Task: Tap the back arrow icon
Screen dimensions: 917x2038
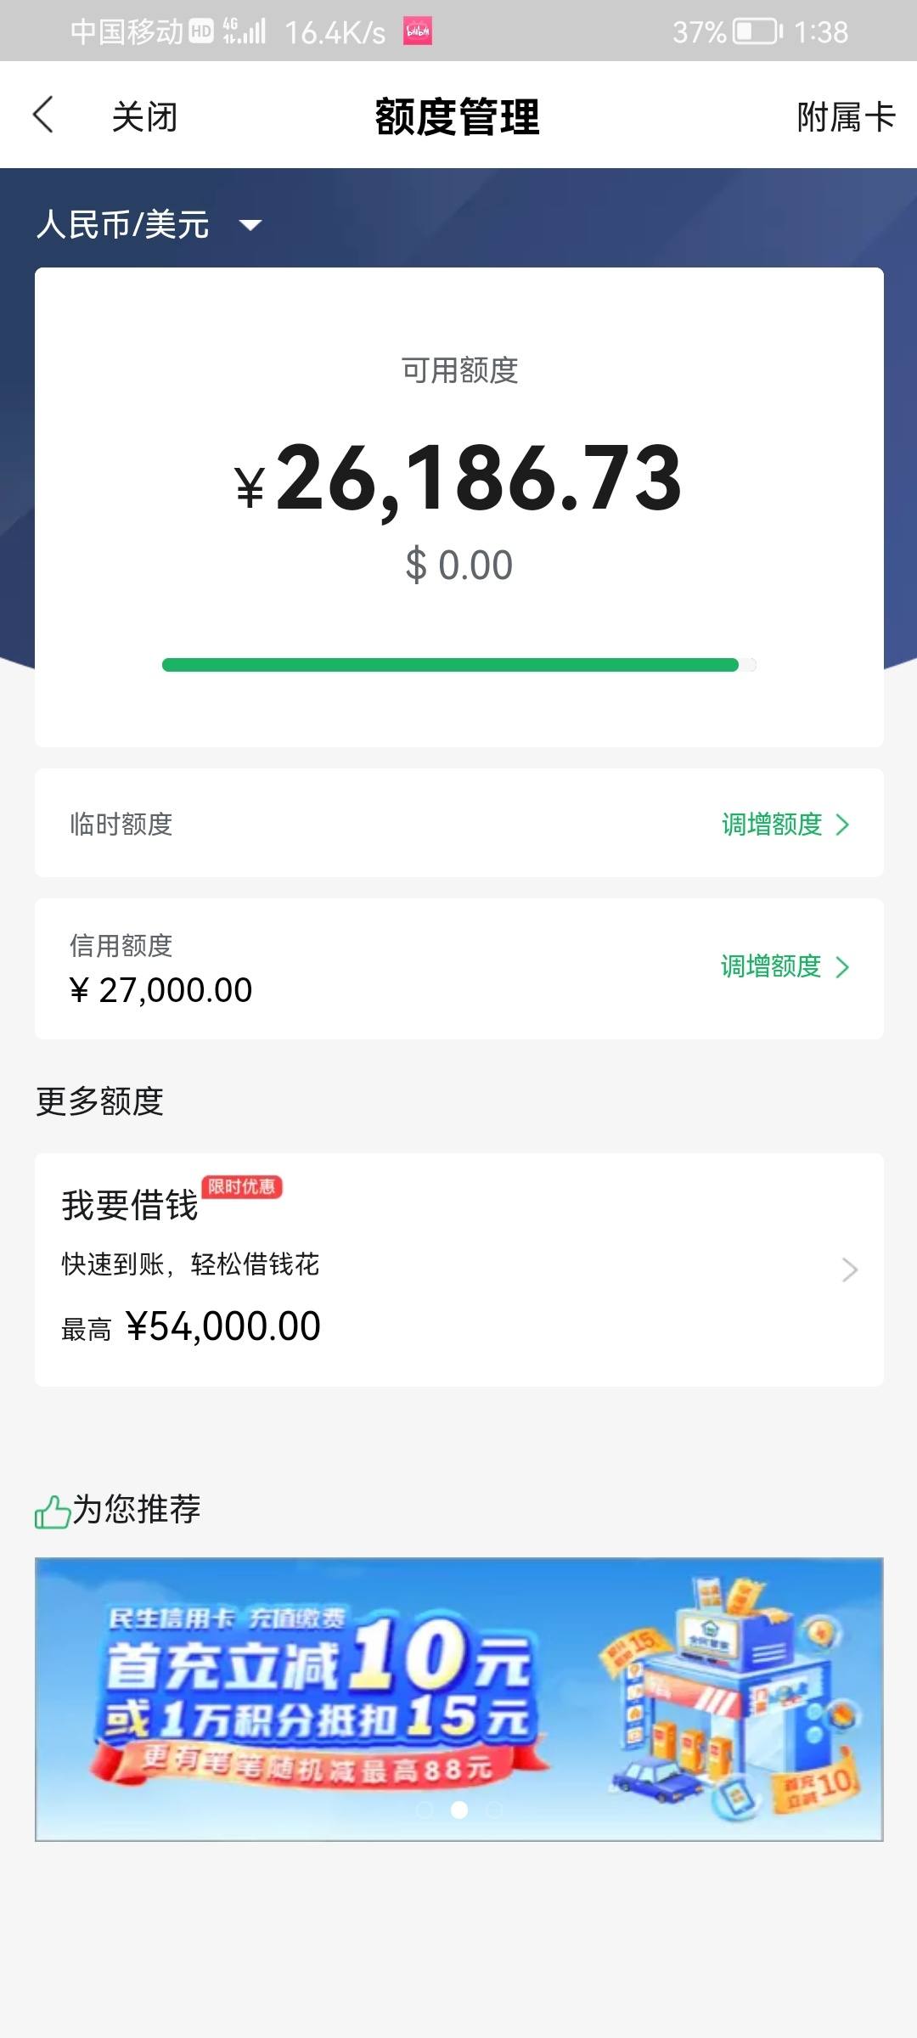Action: click(x=43, y=115)
